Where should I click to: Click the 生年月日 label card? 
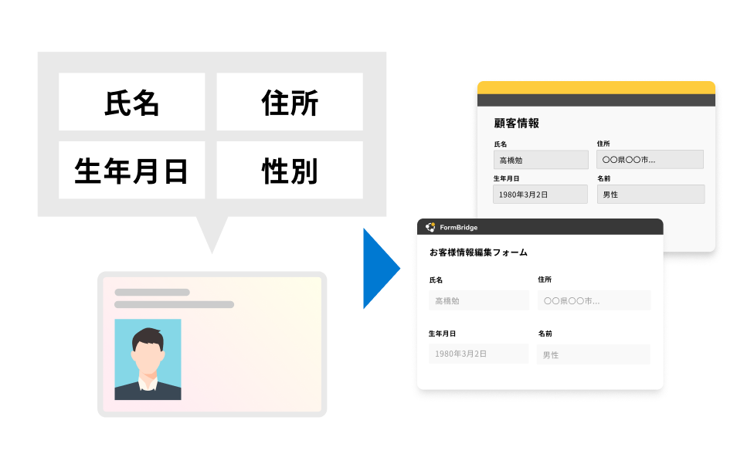click(x=131, y=169)
